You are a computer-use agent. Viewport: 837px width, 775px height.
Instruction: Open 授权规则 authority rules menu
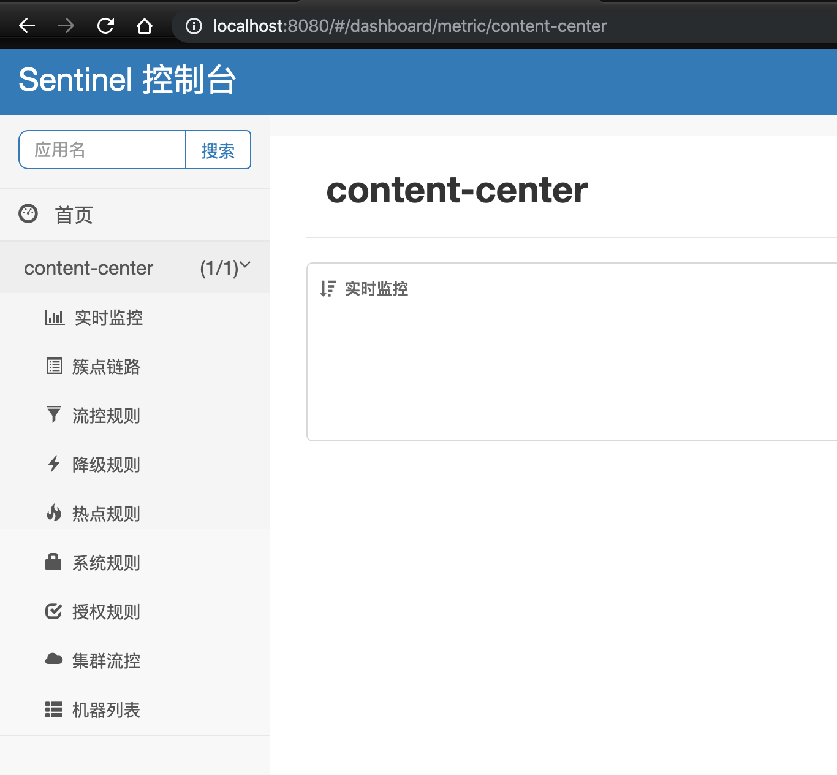(x=106, y=612)
